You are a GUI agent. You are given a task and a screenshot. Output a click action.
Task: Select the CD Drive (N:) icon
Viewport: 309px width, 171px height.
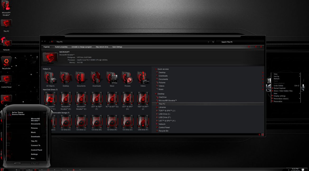click(x=112, y=122)
